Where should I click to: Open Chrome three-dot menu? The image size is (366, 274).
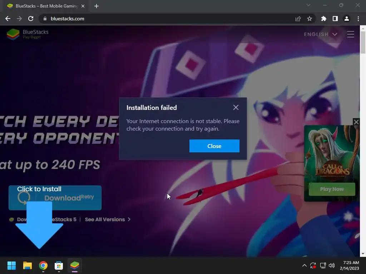click(x=358, y=19)
